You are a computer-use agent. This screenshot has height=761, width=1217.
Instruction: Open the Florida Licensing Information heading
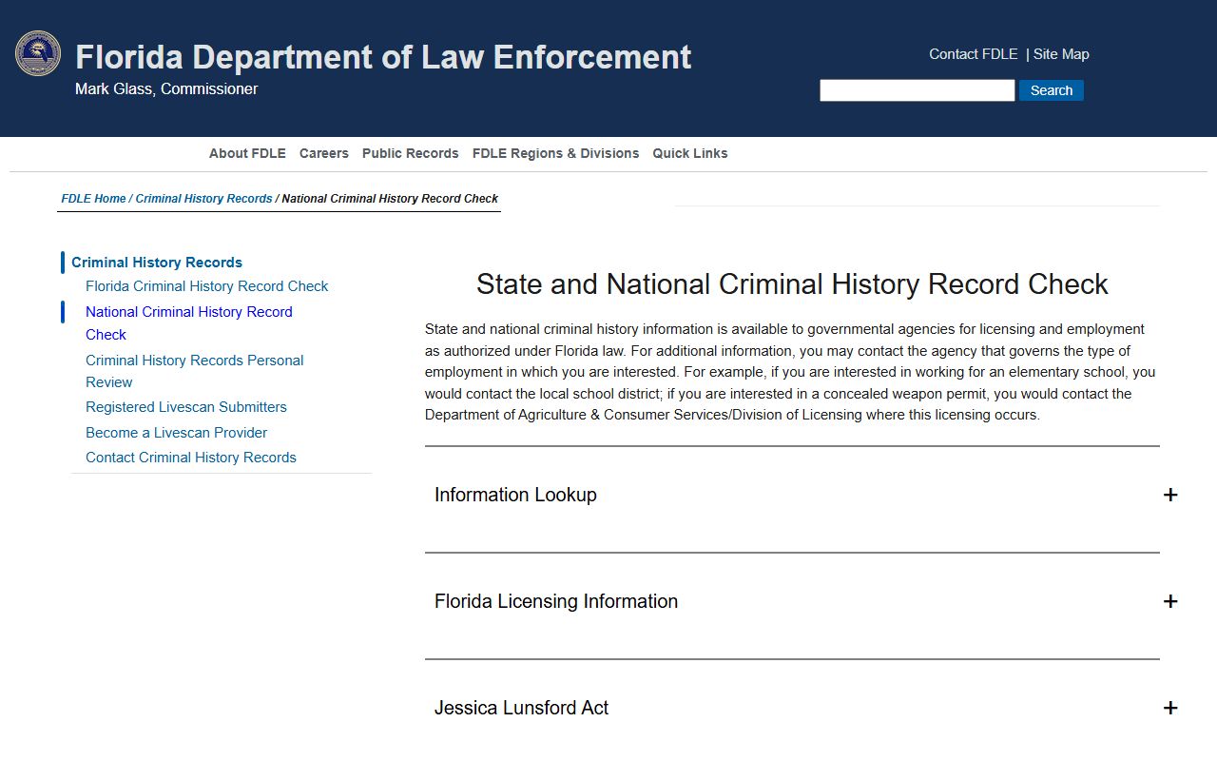[x=556, y=601]
